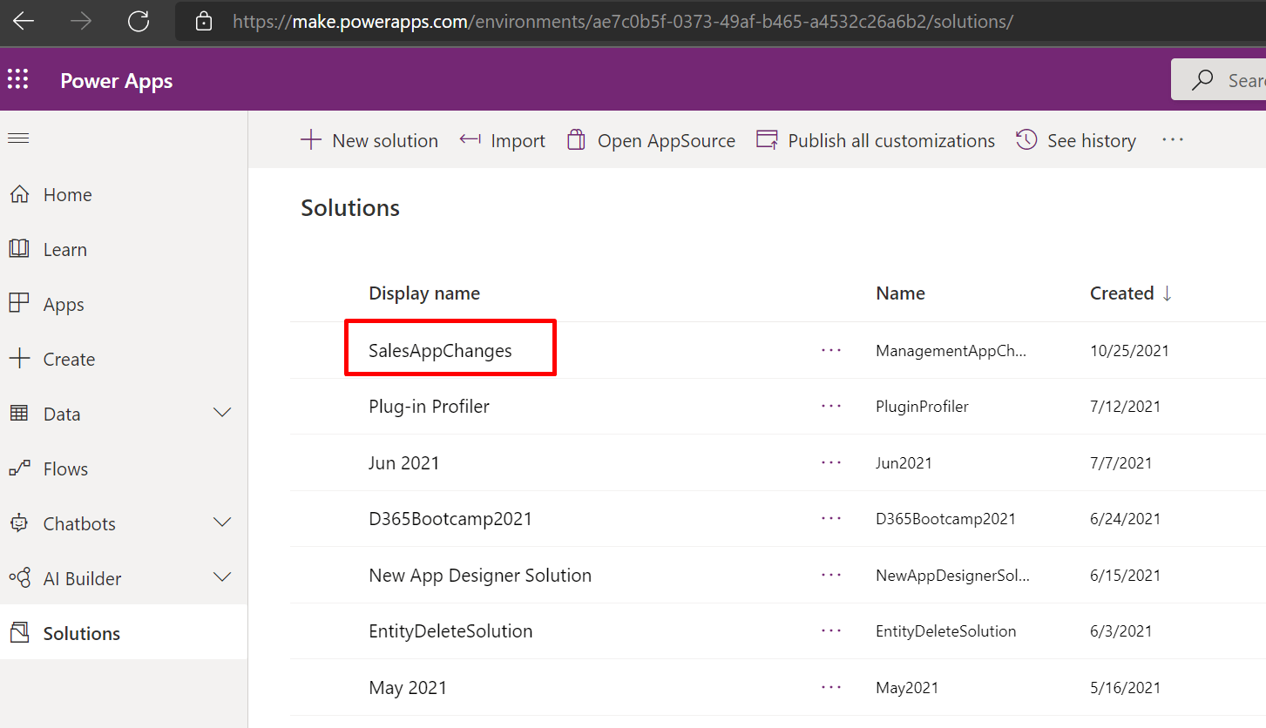Viewport: 1266px width, 728px height.
Task: Select the NewAppDesignerSol... name cell
Action: click(952, 576)
